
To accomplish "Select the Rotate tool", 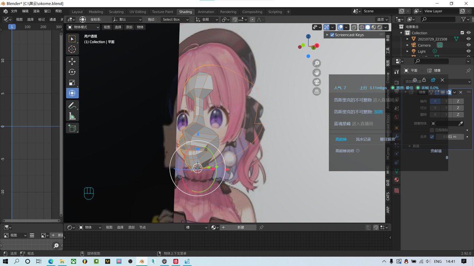I will coord(72,72).
